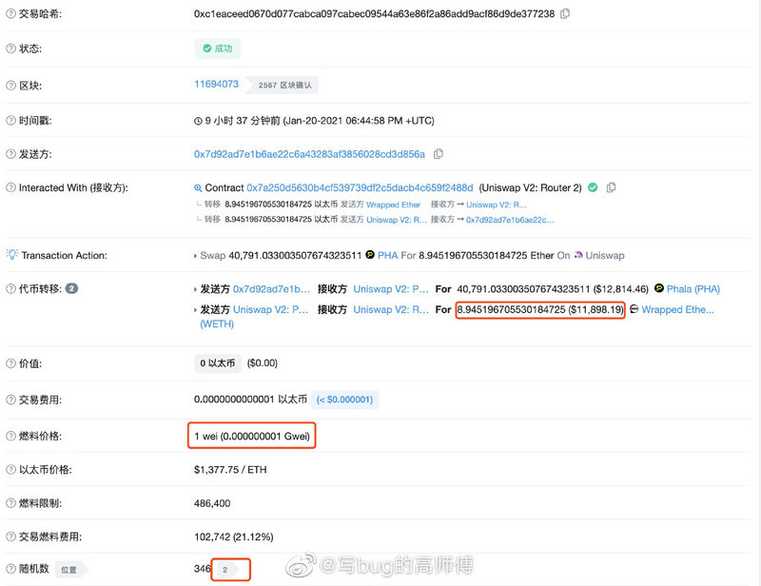Viewport: 761px width, 586px height.
Task: Click help icon beside 区块 label
Action: point(10,85)
